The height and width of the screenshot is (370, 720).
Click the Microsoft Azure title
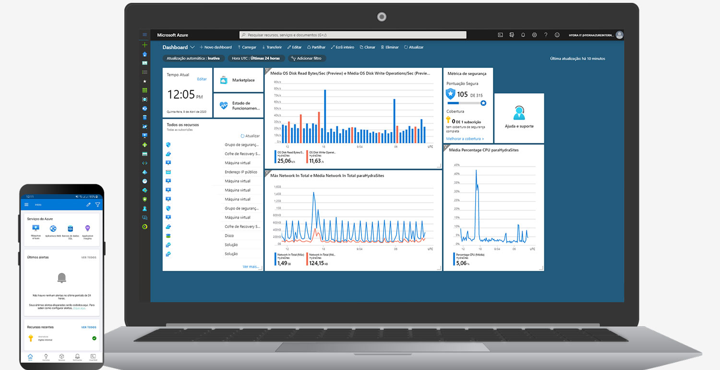coord(173,35)
